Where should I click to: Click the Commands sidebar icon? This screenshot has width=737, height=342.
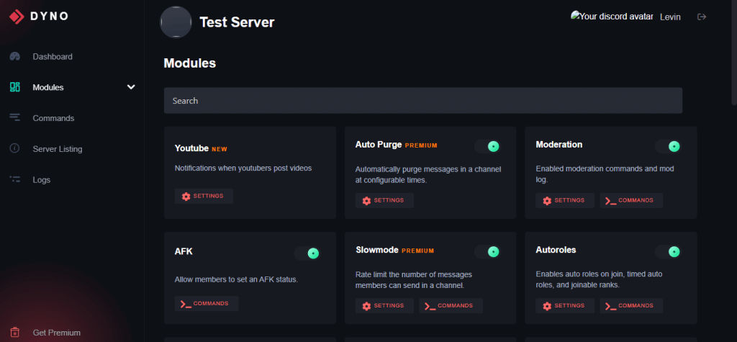pos(14,118)
